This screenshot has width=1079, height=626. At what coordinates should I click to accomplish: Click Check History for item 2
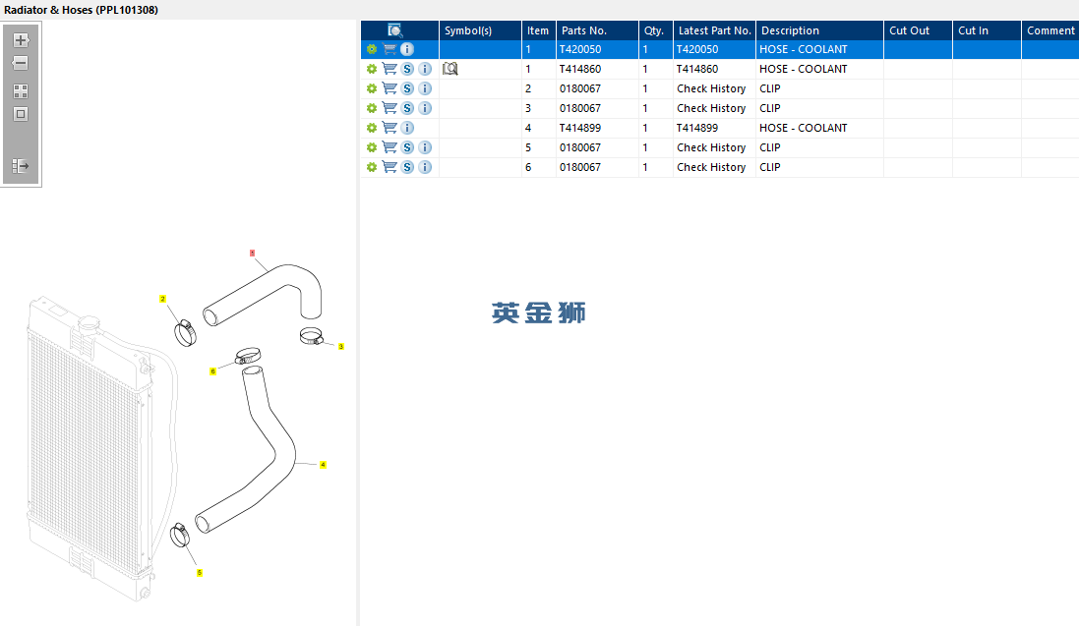point(711,88)
